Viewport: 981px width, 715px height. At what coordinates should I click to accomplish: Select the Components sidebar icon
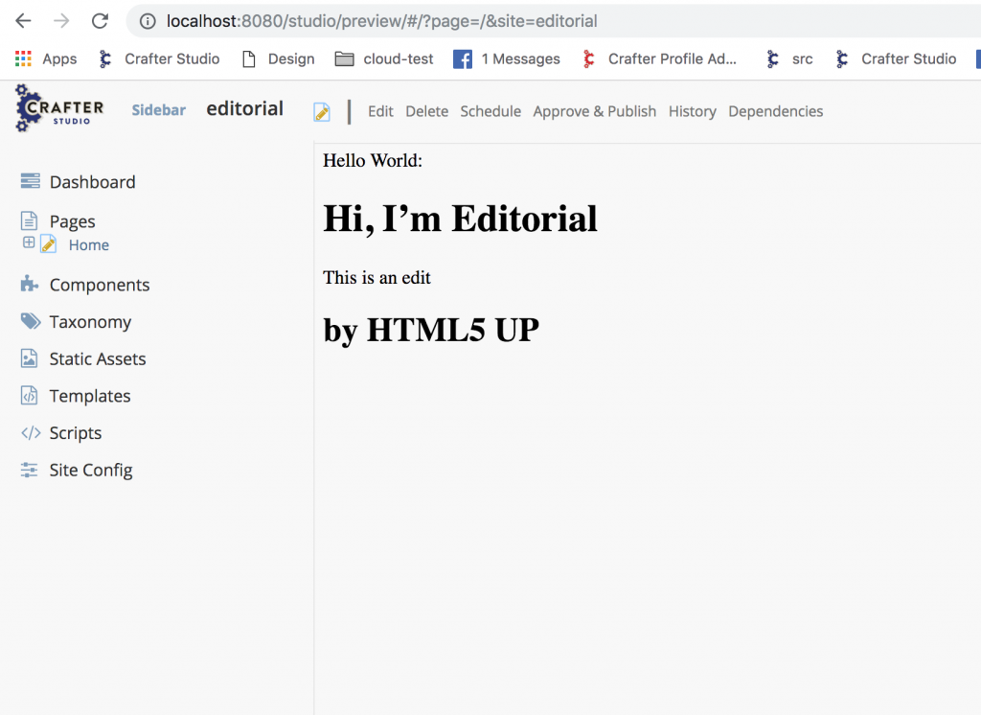point(99,284)
